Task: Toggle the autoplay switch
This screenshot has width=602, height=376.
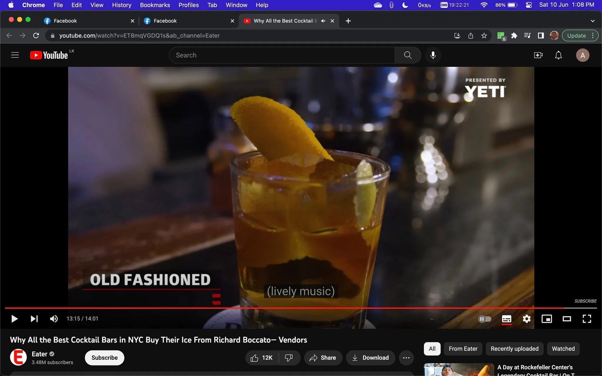Action: point(484,319)
